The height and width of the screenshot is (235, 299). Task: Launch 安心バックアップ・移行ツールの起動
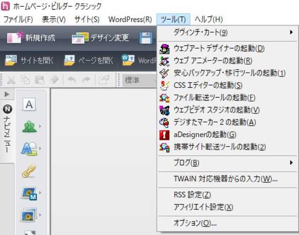[228, 73]
